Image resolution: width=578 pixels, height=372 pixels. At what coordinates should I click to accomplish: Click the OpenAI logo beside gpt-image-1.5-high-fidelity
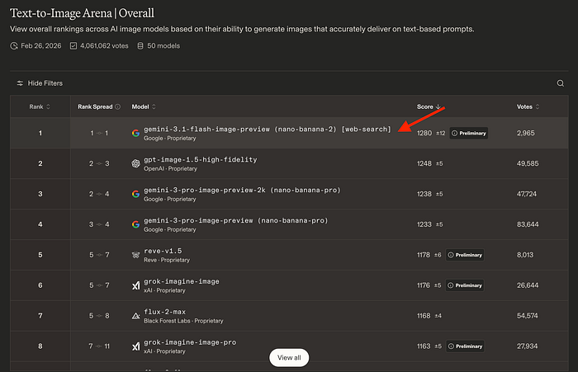click(135, 163)
